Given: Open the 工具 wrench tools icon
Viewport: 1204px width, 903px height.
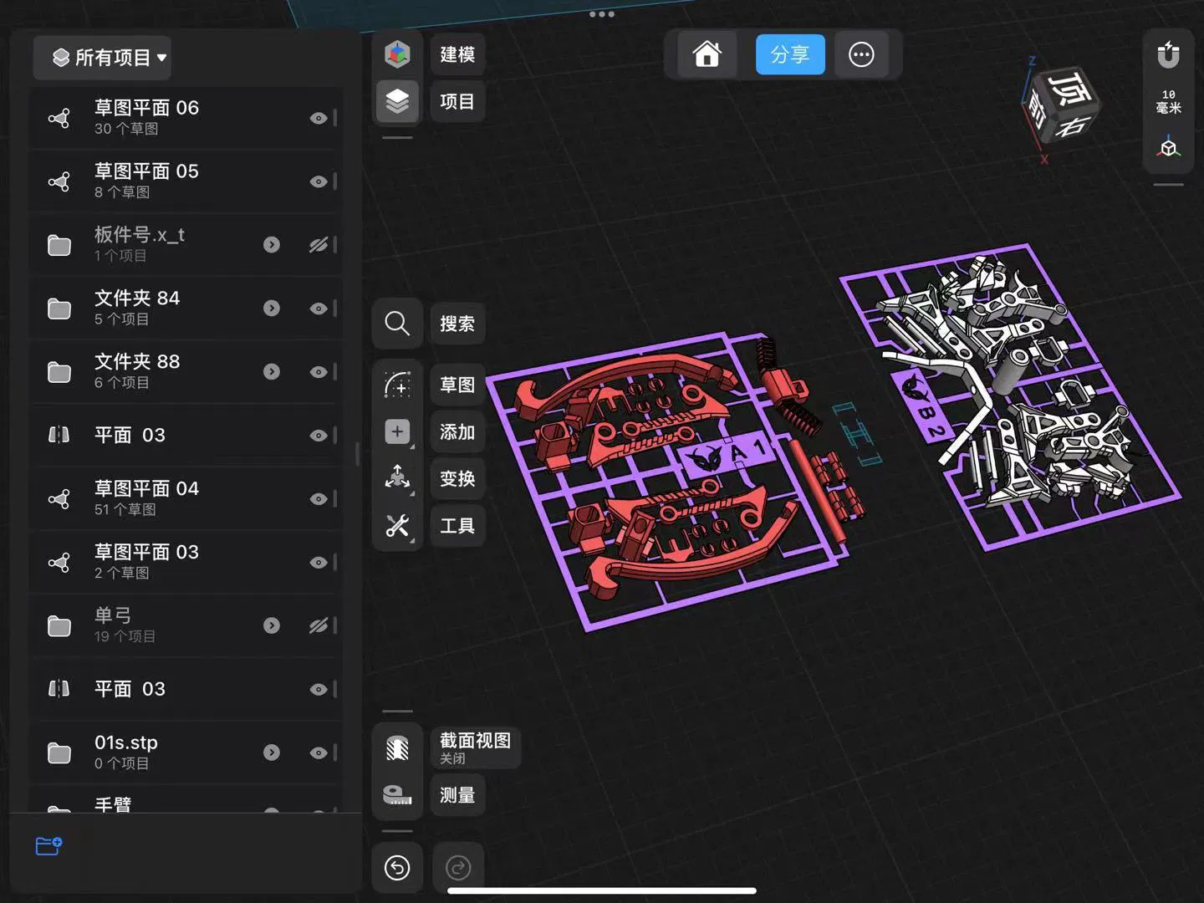Looking at the screenshot, I should click(397, 525).
